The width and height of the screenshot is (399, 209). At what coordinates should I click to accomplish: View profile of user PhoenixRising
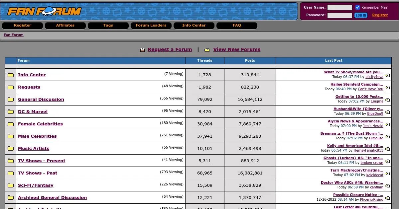coord(372,200)
